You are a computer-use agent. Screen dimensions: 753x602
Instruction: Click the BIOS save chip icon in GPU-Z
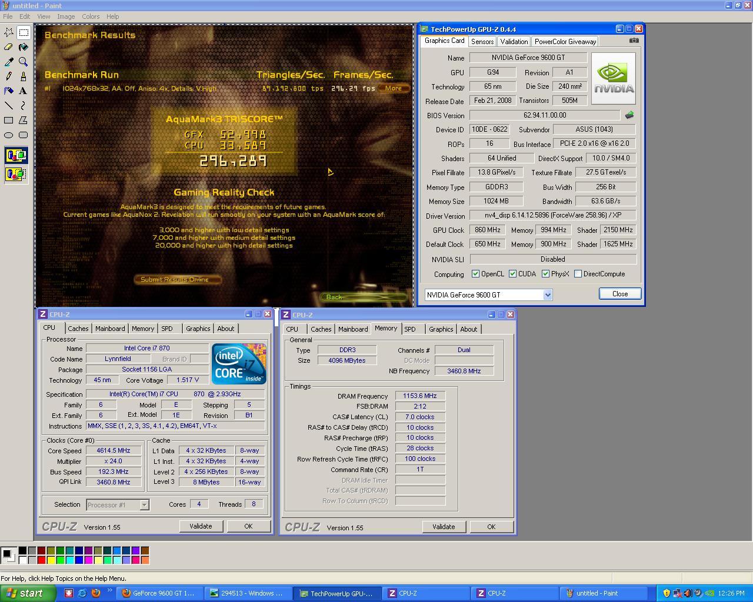coord(629,115)
